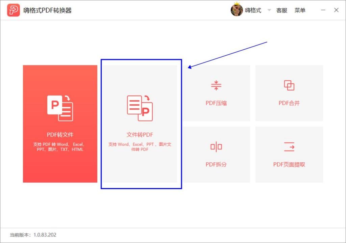
Task: Open the 菜单 menu
Action: (300, 10)
